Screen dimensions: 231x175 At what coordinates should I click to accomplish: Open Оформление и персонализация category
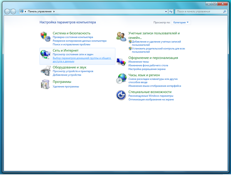click(153, 58)
